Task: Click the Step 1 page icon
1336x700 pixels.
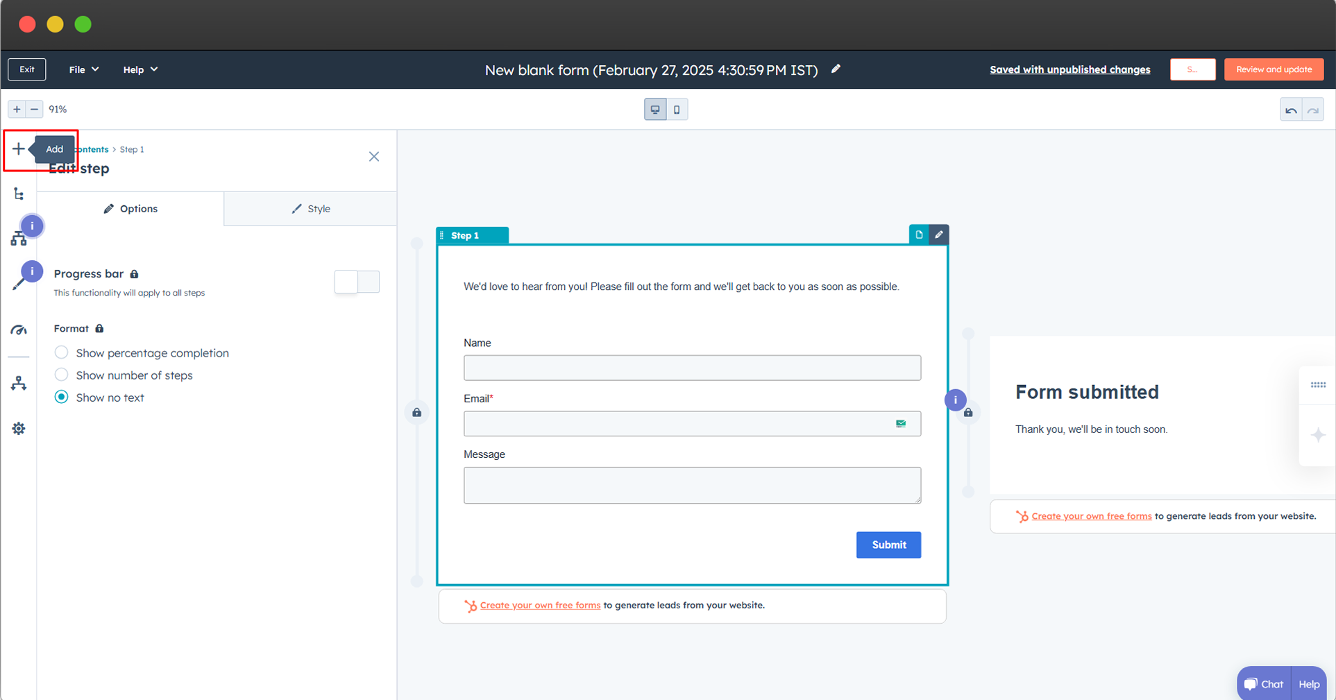Action: 919,234
